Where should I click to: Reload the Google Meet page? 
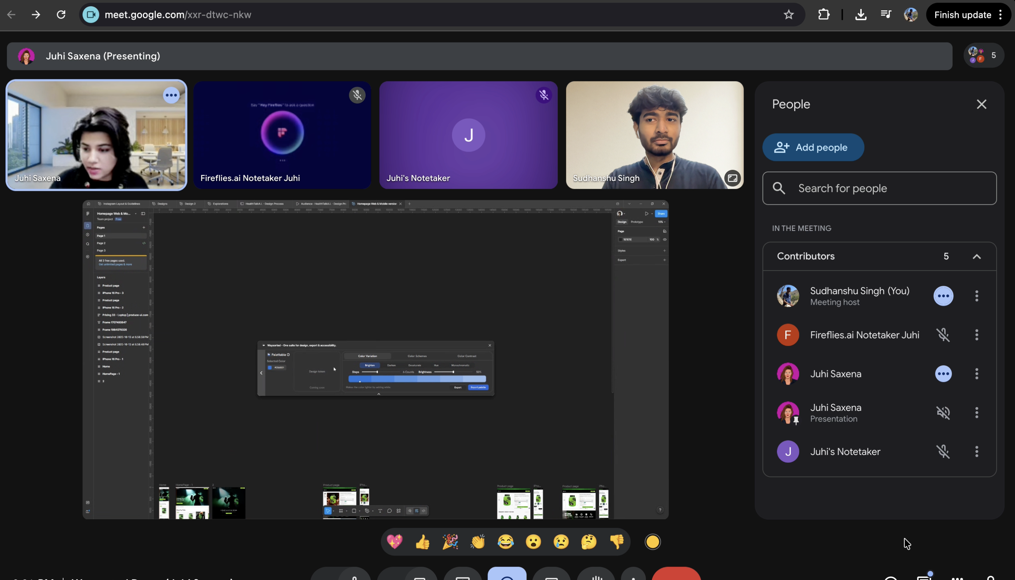(61, 15)
